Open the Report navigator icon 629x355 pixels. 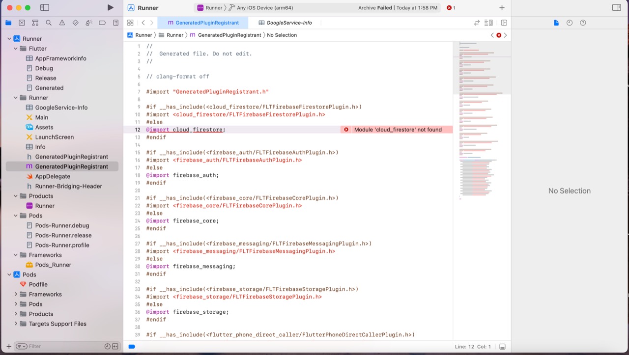point(115,23)
